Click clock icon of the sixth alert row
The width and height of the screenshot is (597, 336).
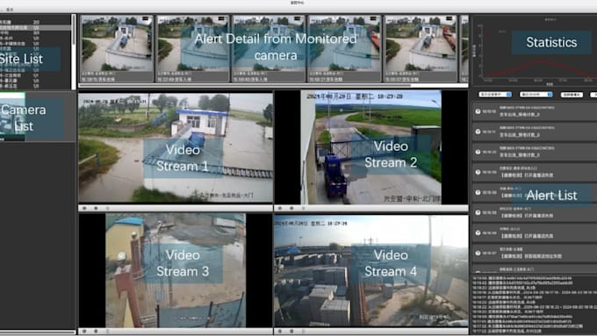(x=478, y=212)
